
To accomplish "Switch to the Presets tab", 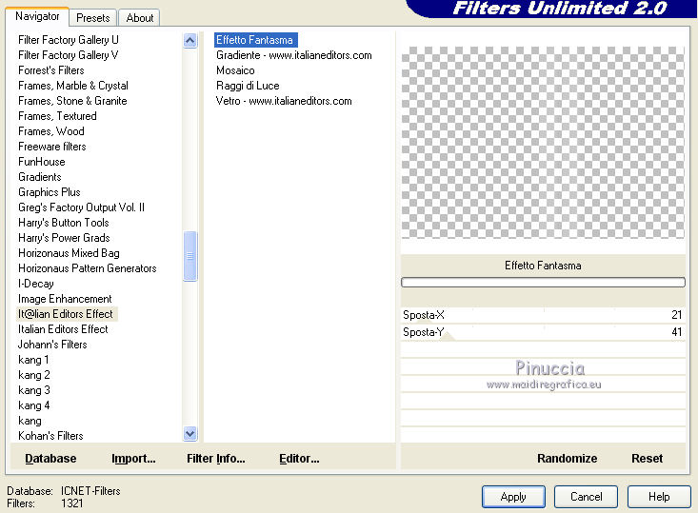I will 92,18.
